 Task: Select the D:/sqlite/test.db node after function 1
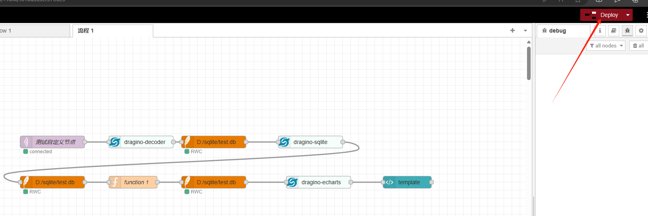(x=214, y=182)
